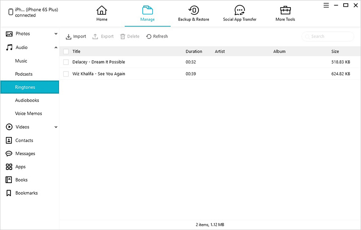Image resolution: width=361 pixels, height=230 pixels.
Task: Click the Import button label
Action: pos(79,36)
